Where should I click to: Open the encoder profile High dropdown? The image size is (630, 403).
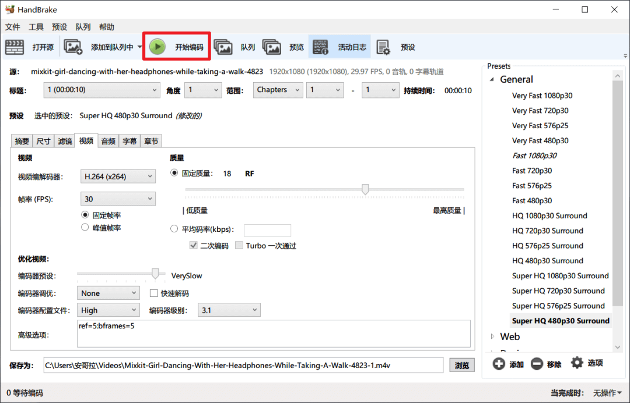(x=108, y=310)
